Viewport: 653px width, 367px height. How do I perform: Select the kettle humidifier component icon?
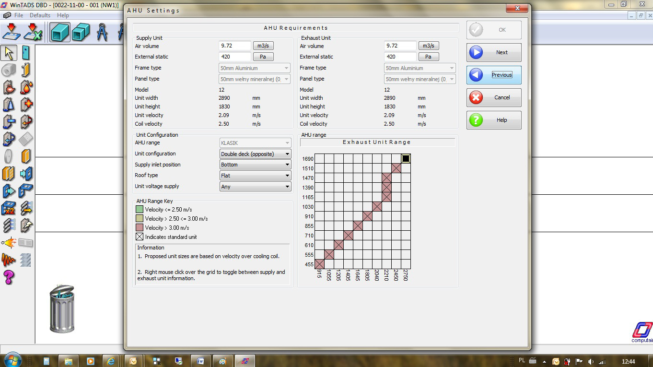[9, 87]
